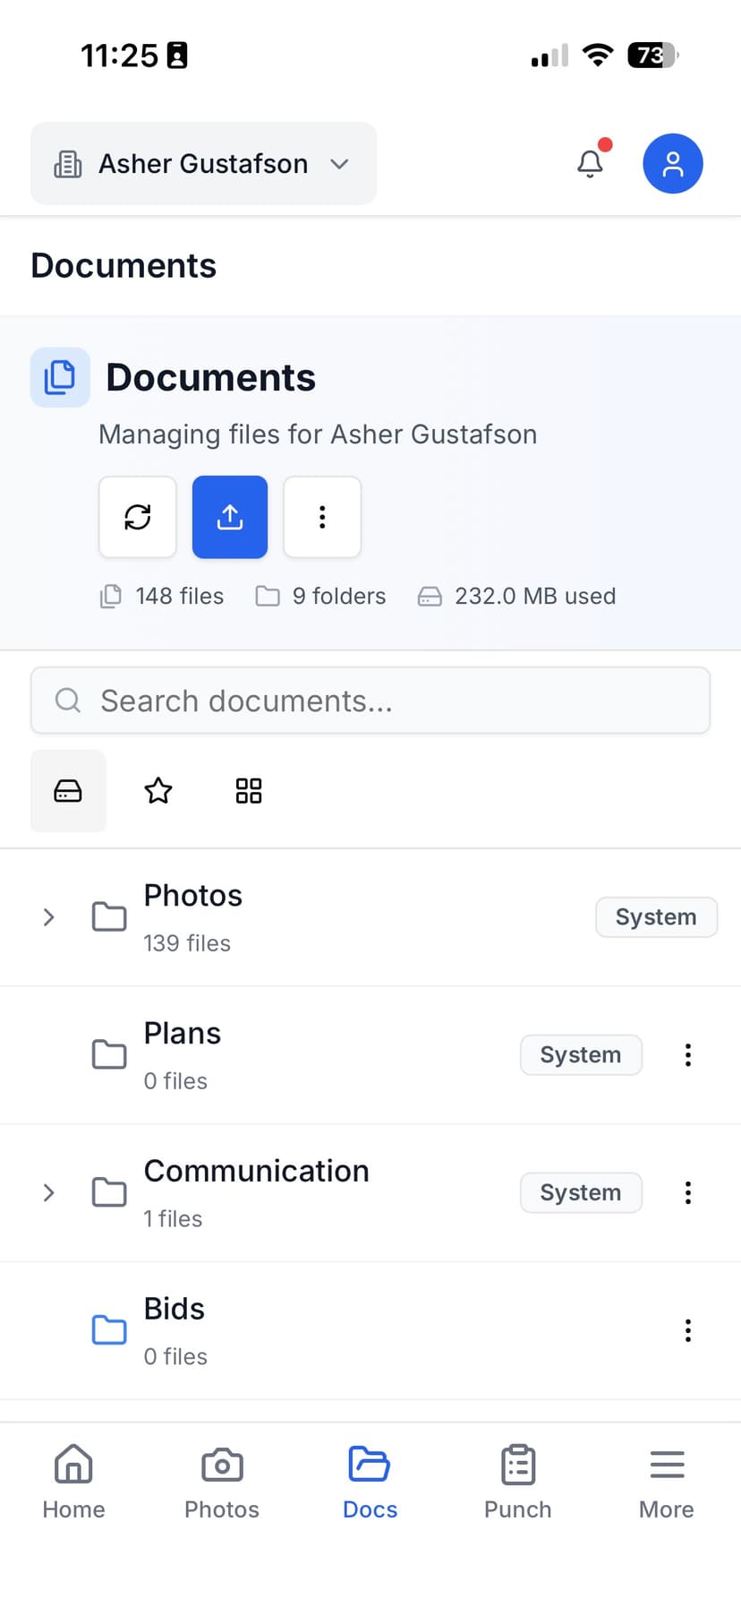Open the Documents actions menu
Screen dimensions: 741x1608
321,517
